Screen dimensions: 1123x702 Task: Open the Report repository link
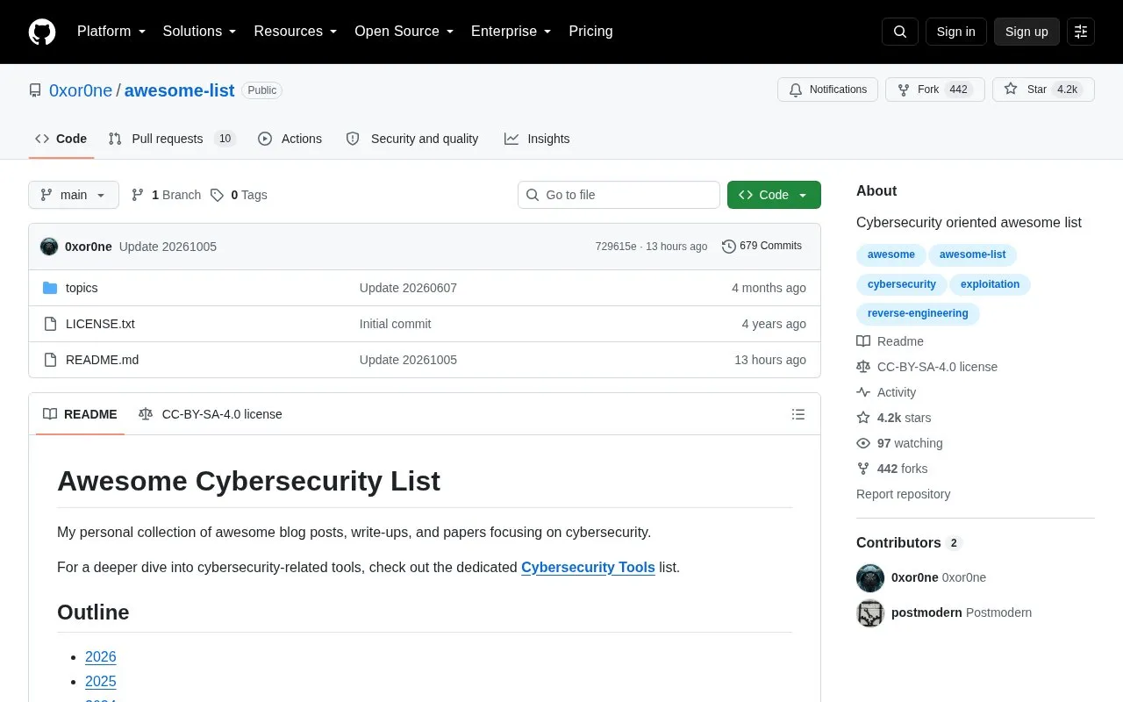903,494
